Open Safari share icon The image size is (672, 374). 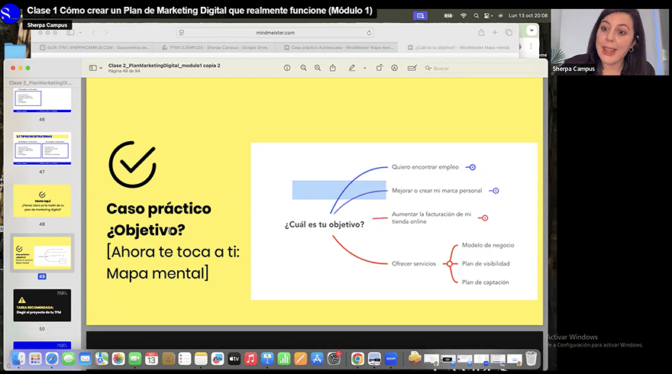pyautogui.click(x=481, y=33)
